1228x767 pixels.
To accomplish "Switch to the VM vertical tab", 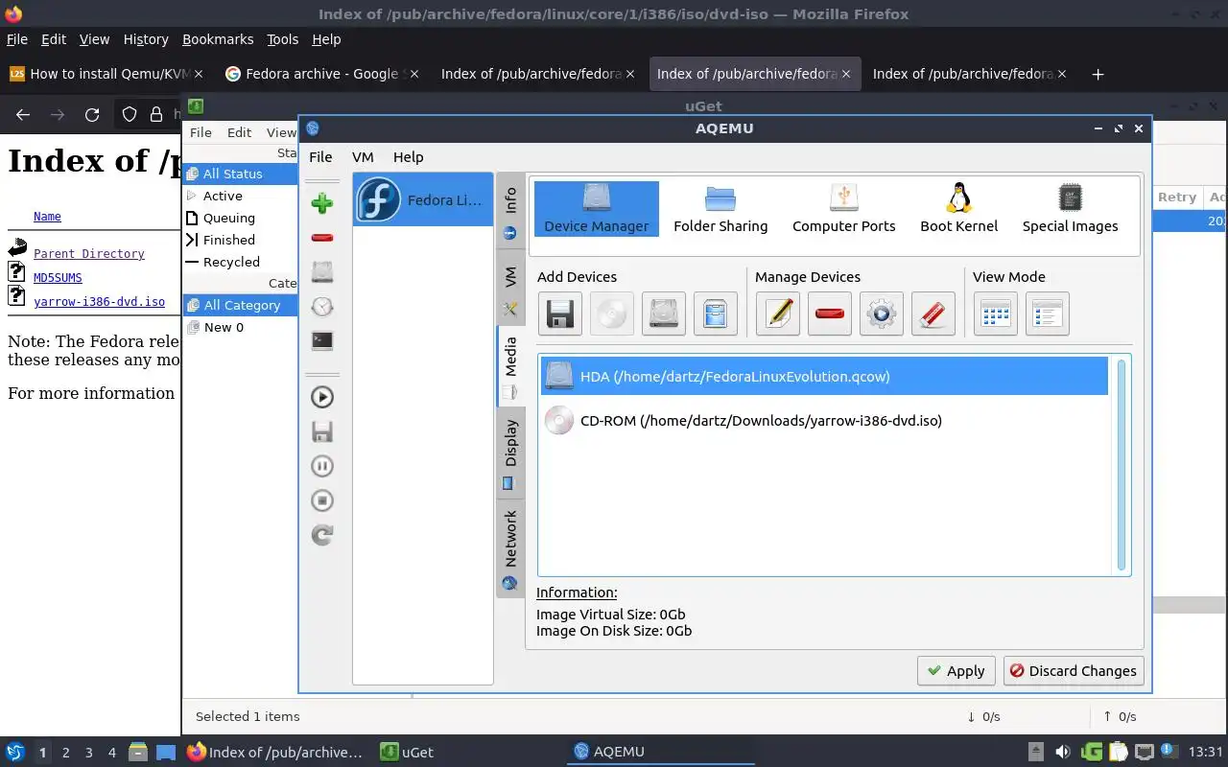I will [x=510, y=289].
